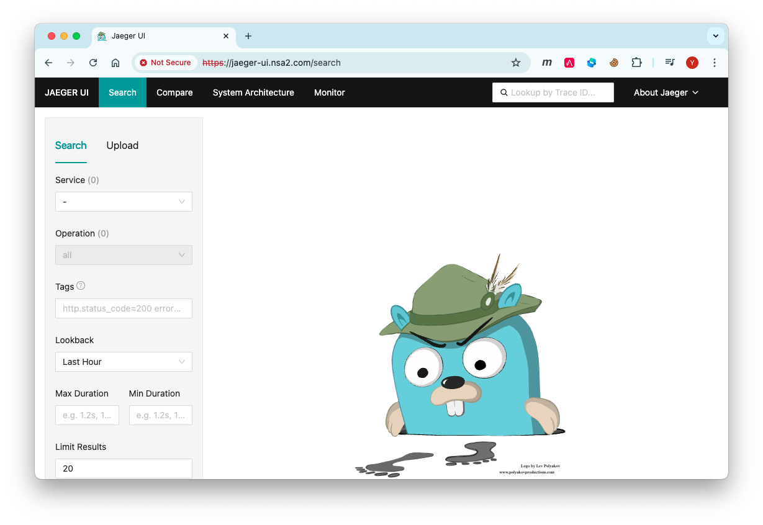Open the Monitor nav item
Image resolution: width=763 pixels, height=525 pixels.
click(329, 92)
